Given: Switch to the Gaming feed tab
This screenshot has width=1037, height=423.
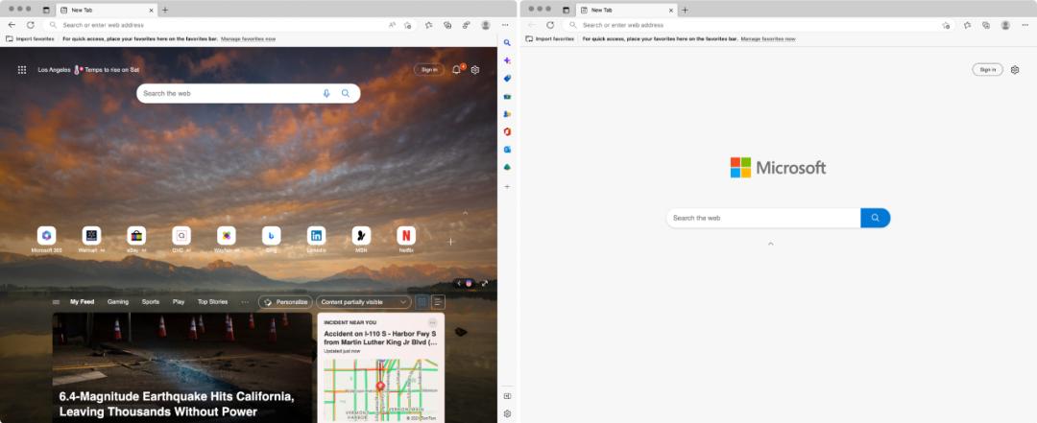Looking at the screenshot, I should [x=118, y=302].
